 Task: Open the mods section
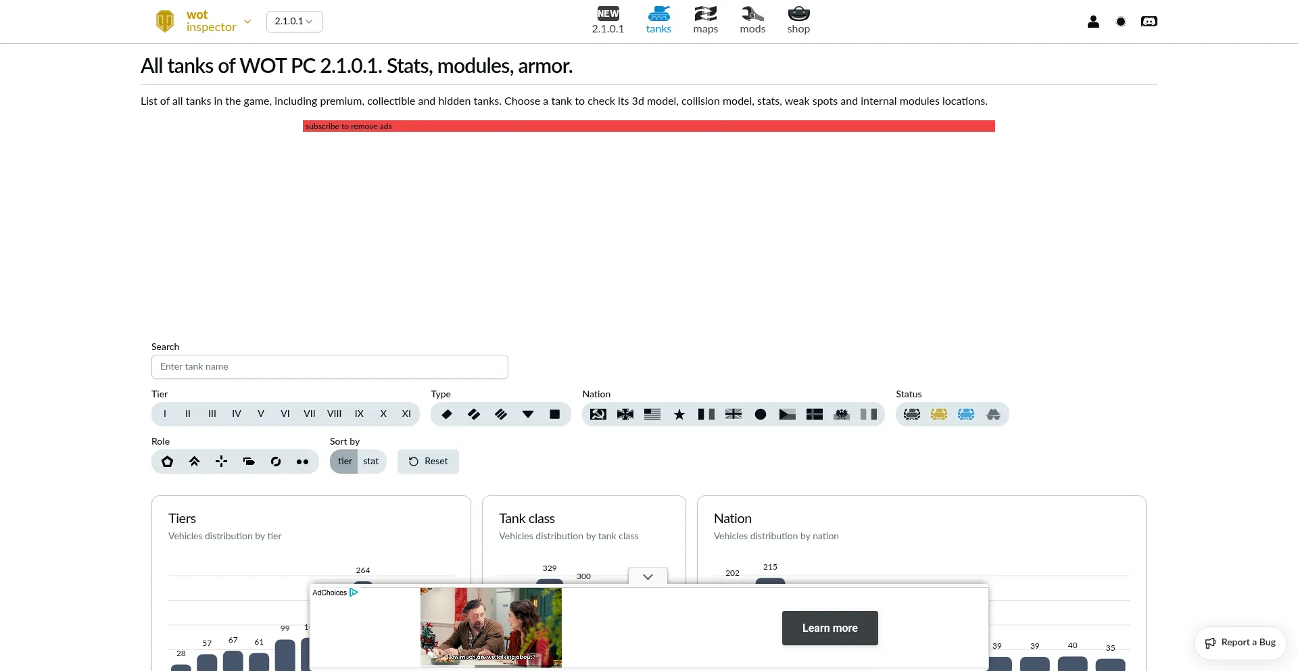click(752, 20)
